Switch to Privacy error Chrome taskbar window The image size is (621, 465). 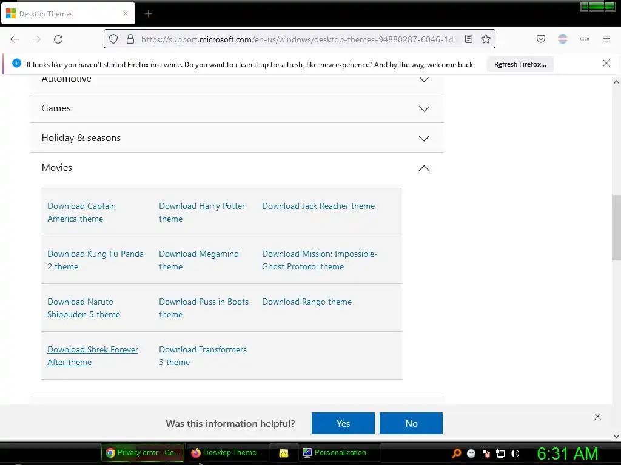tap(143, 453)
